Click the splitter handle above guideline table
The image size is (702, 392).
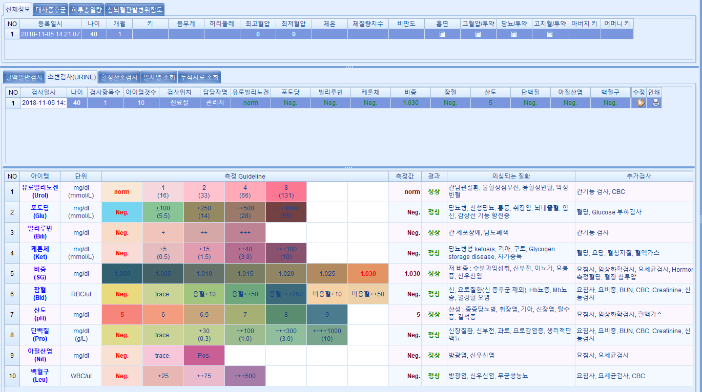pos(349,167)
